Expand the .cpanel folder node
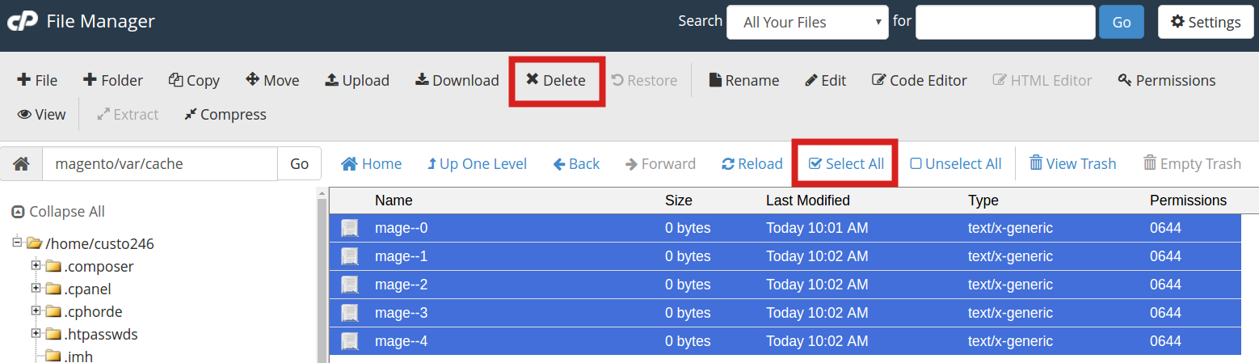 coord(36,289)
